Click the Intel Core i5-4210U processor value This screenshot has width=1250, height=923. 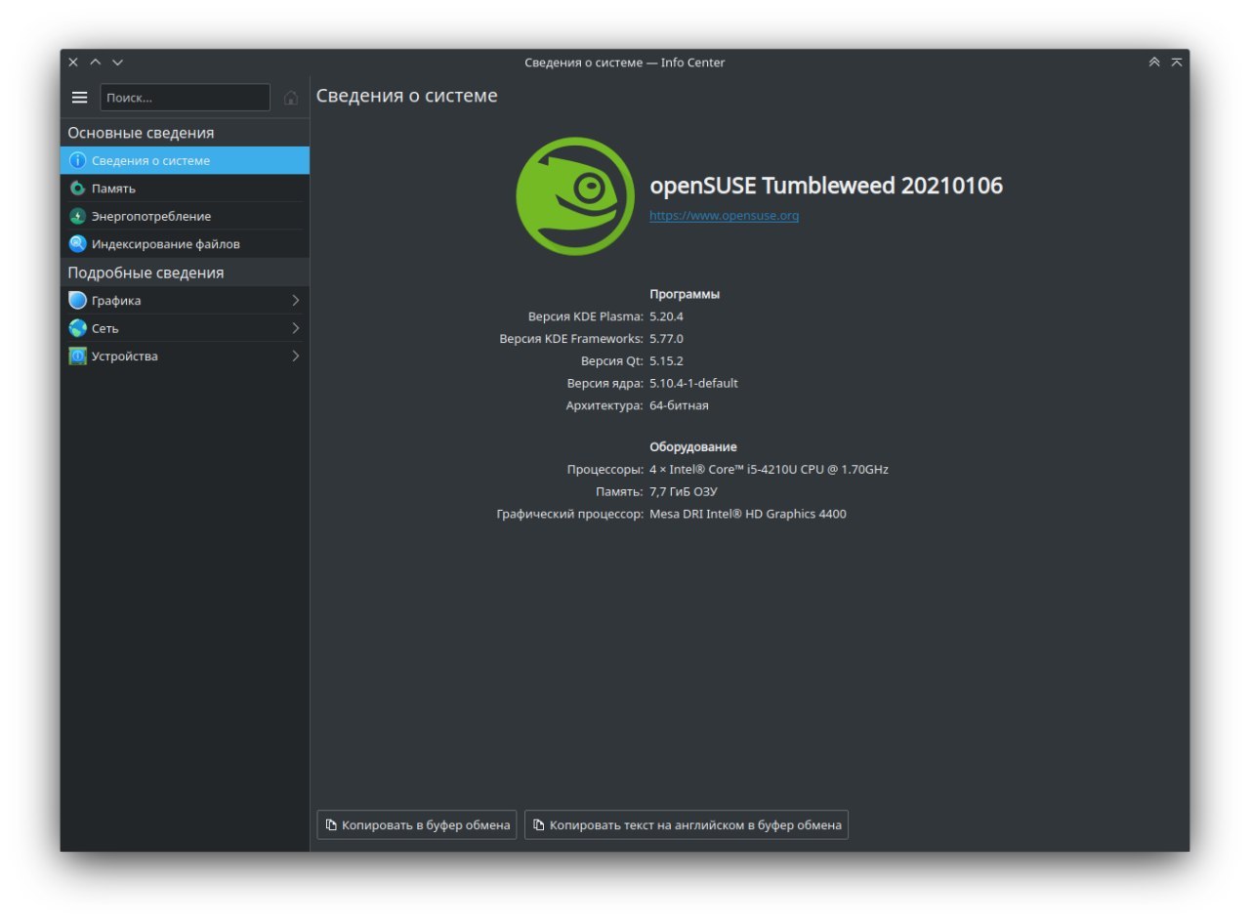(769, 469)
